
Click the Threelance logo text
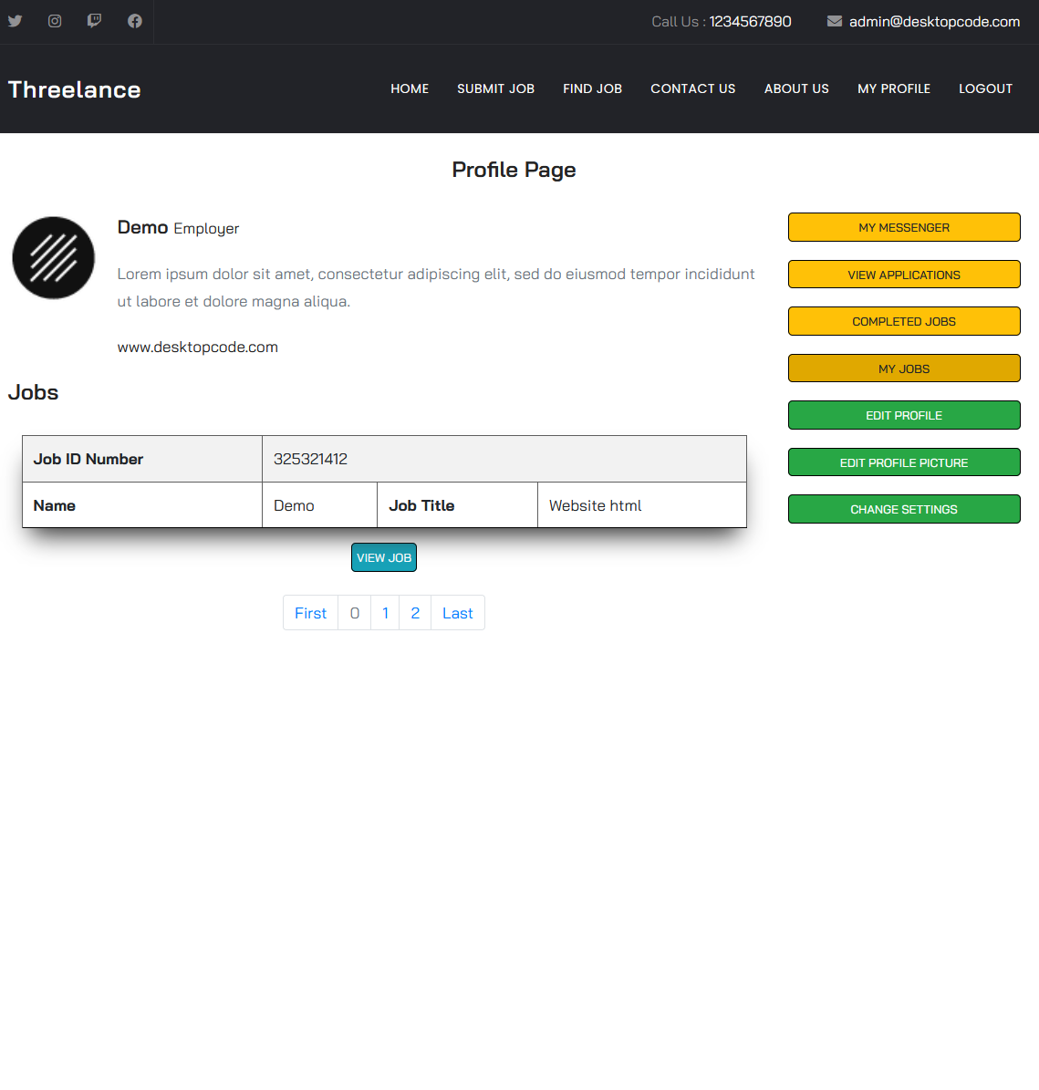pyautogui.click(x=75, y=89)
